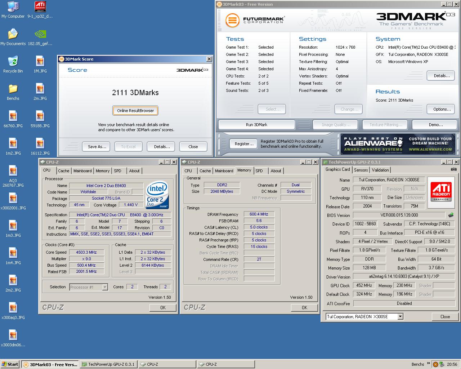The image size is (461, 369).
Task: Select the 66760.JPG desktop file
Action: 13,119
